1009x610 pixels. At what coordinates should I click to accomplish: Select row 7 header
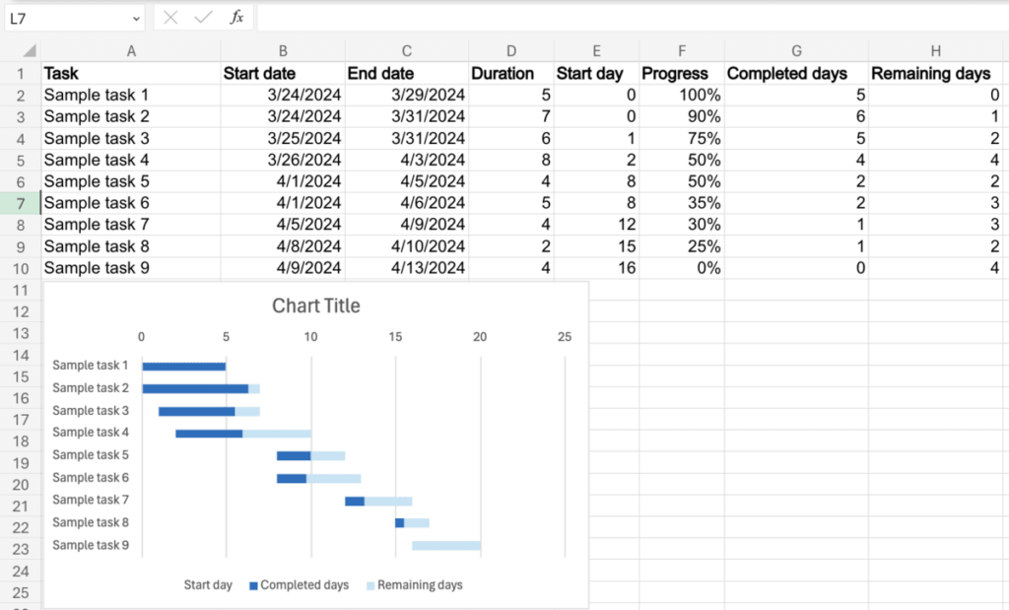20,203
